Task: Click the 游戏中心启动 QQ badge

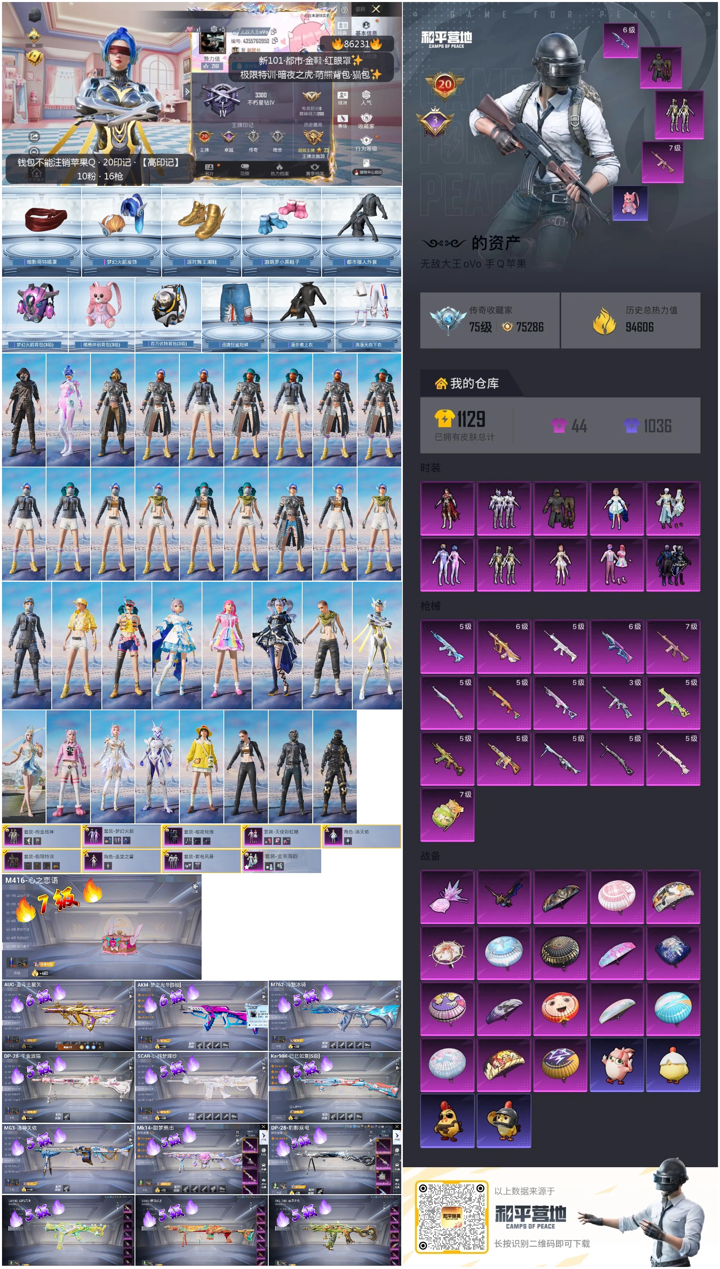Action: (x=367, y=172)
